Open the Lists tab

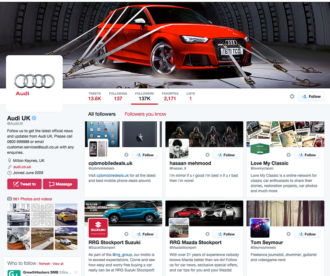pos(191,97)
